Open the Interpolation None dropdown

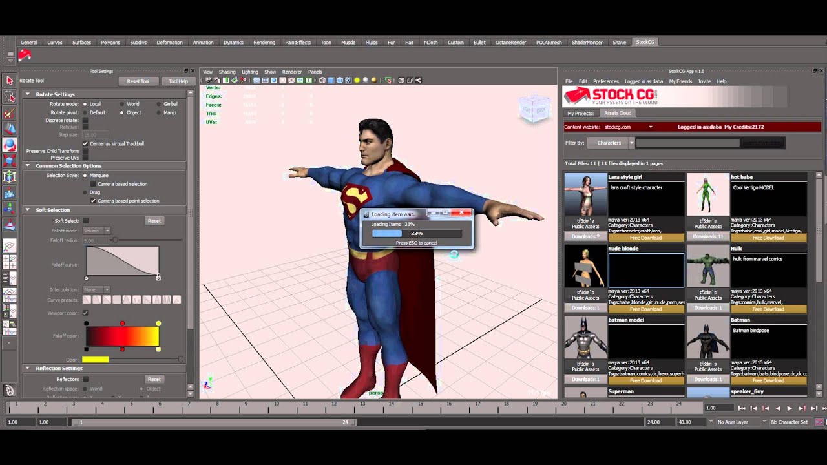pos(96,289)
